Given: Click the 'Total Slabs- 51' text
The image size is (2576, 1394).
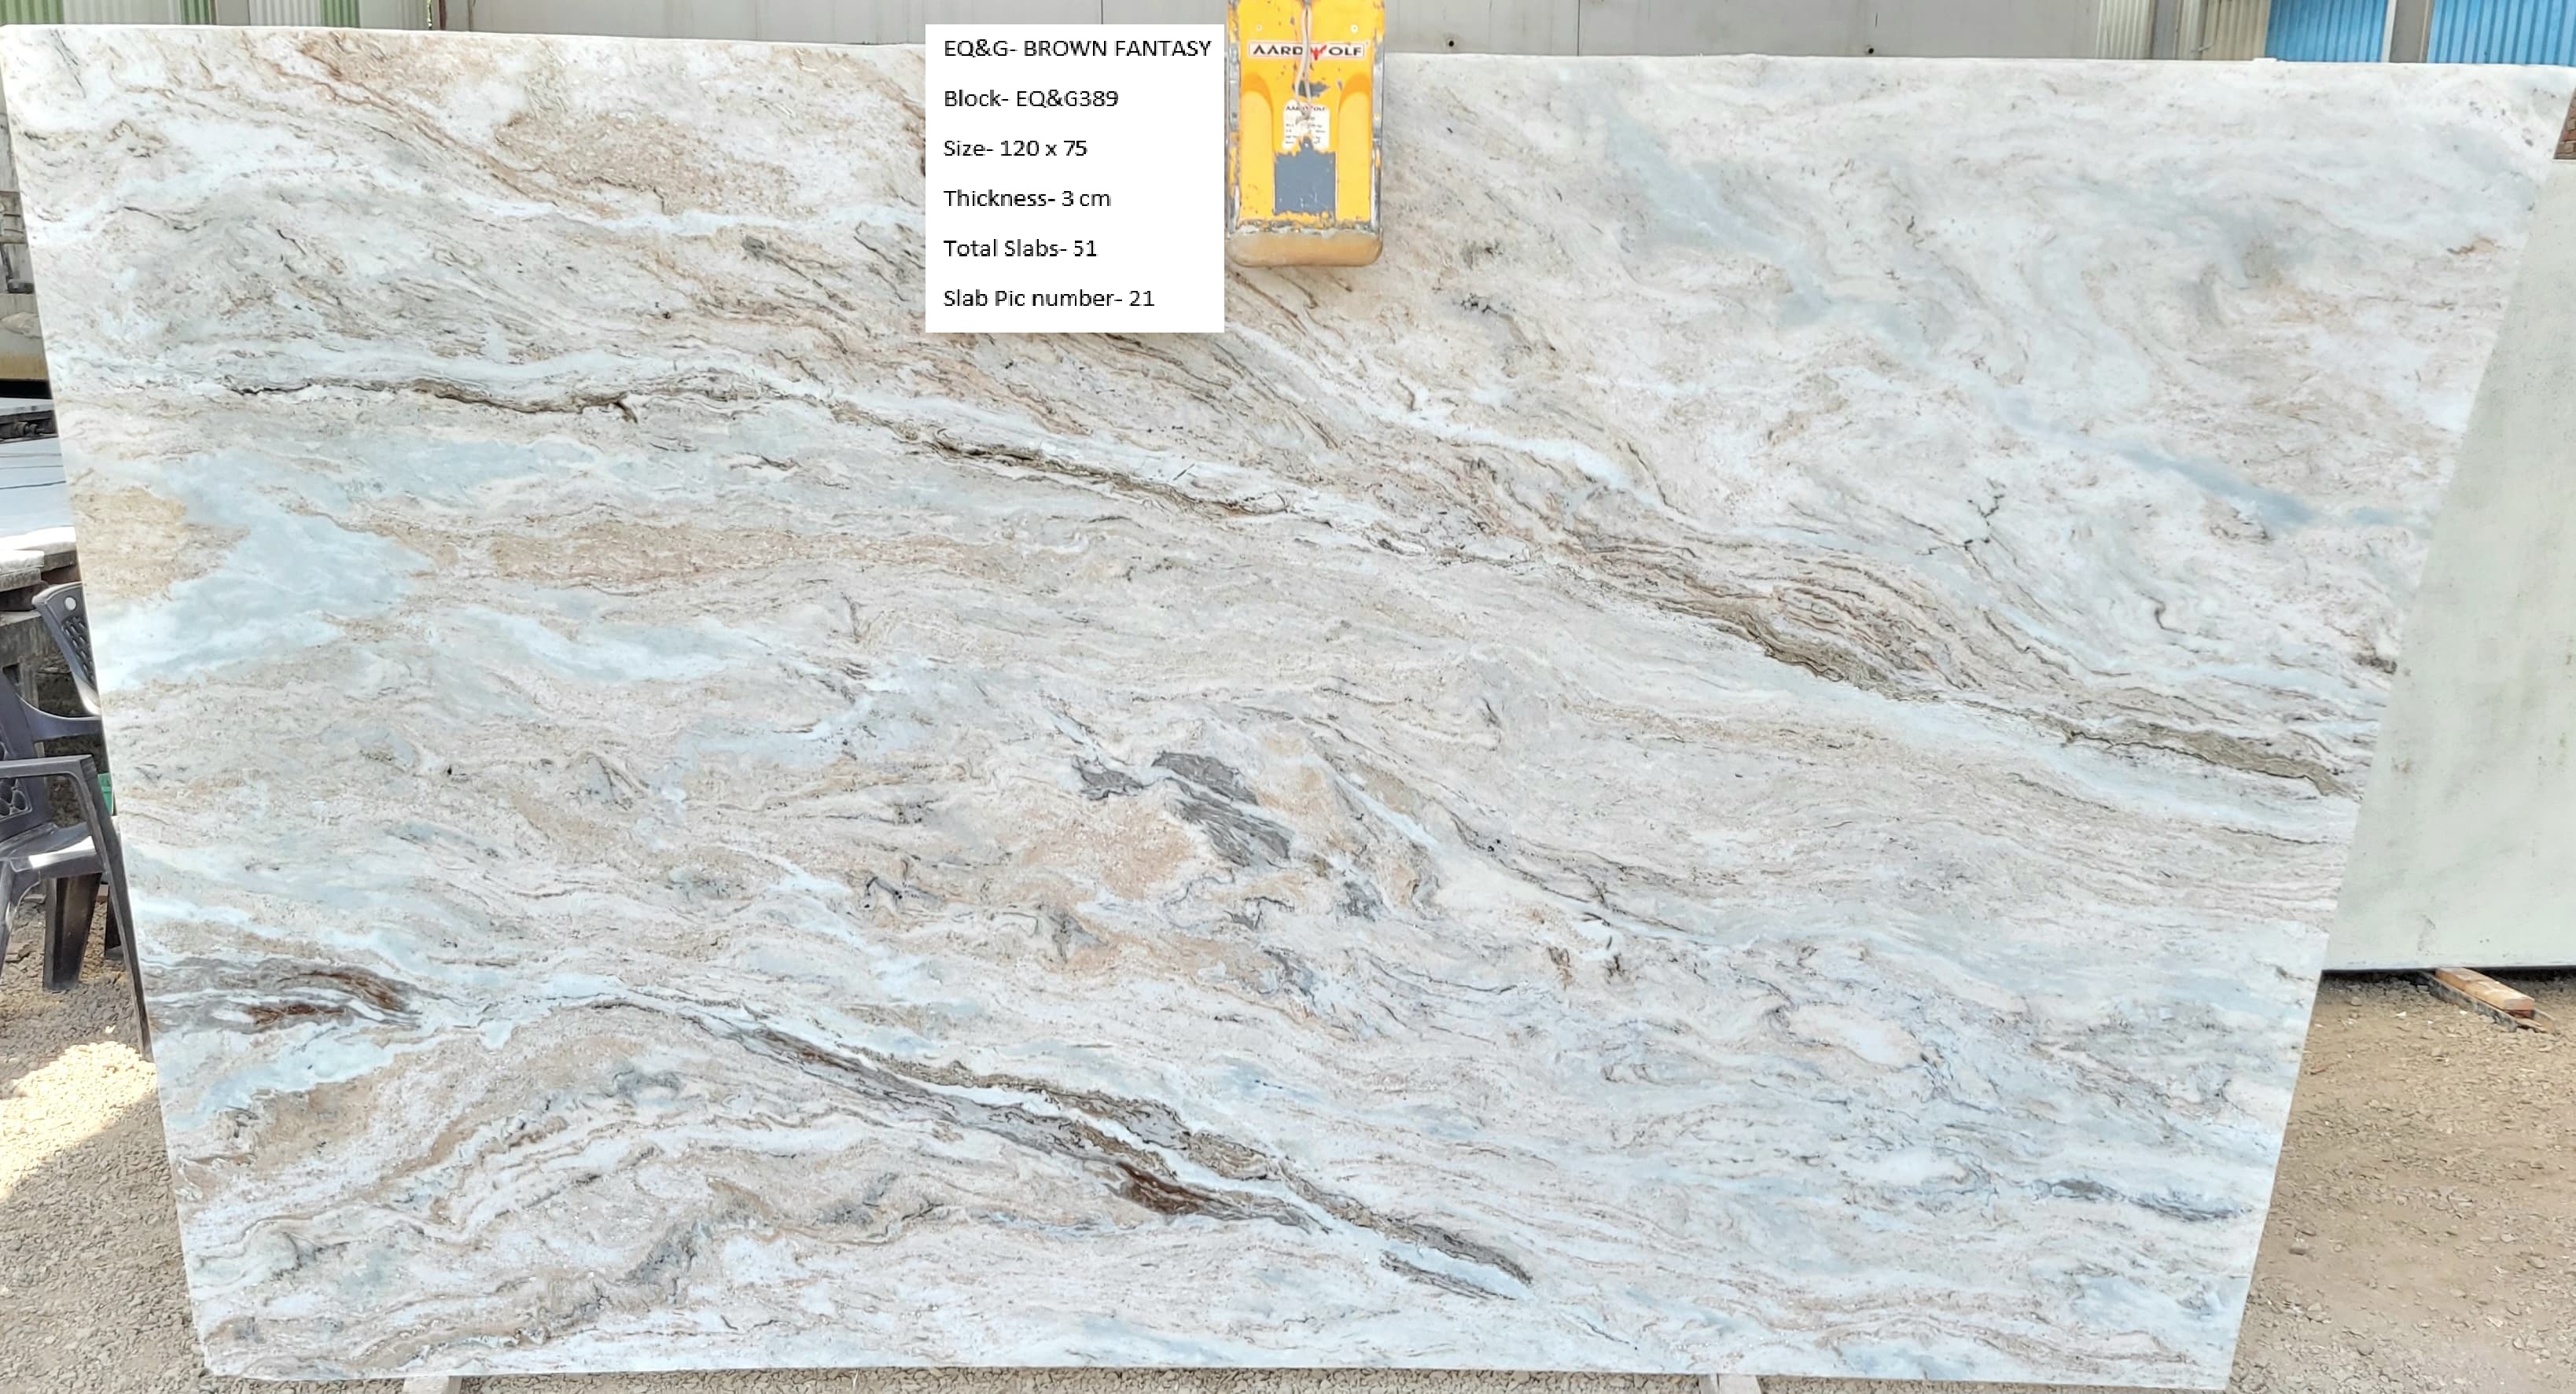Looking at the screenshot, I should pyautogui.click(x=1019, y=248).
